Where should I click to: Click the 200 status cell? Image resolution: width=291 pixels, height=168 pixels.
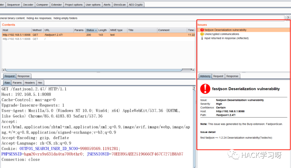(89, 35)
